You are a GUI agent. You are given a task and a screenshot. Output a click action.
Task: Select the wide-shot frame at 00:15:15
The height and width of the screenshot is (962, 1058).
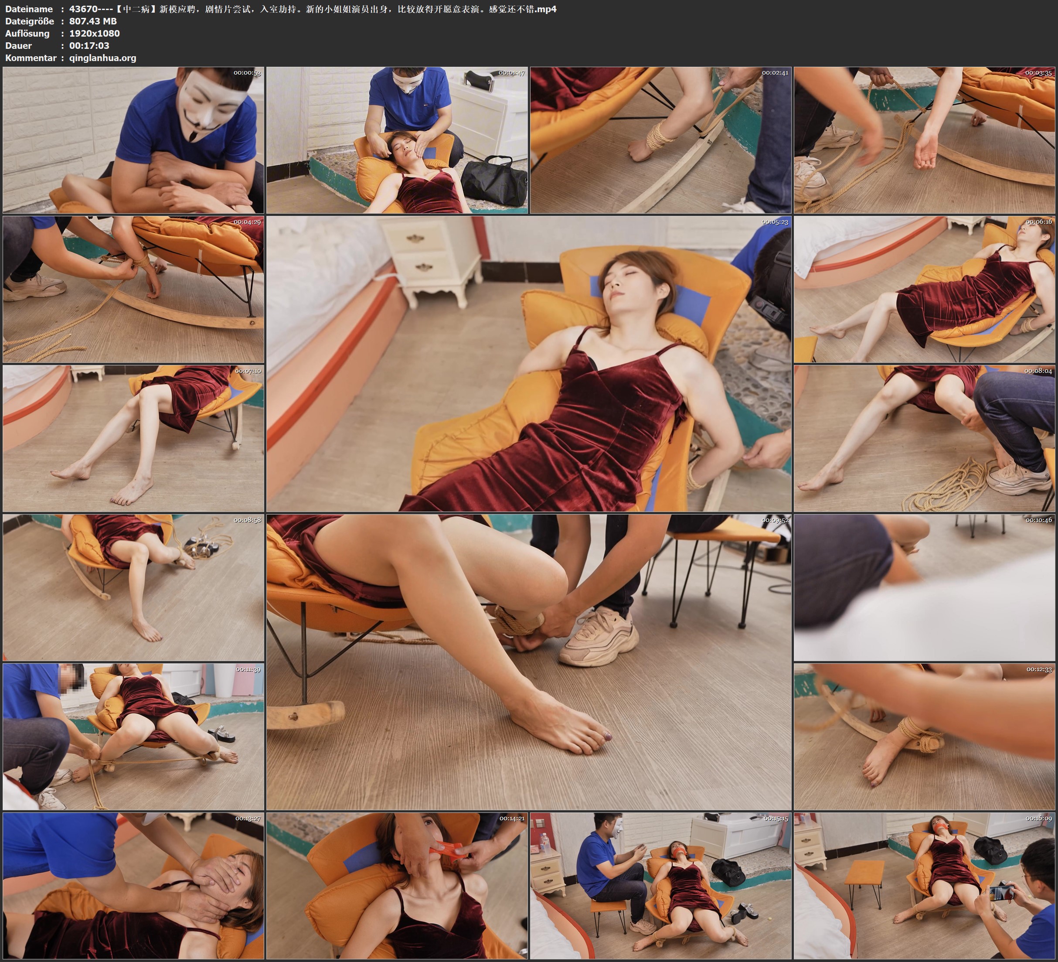coord(661,886)
